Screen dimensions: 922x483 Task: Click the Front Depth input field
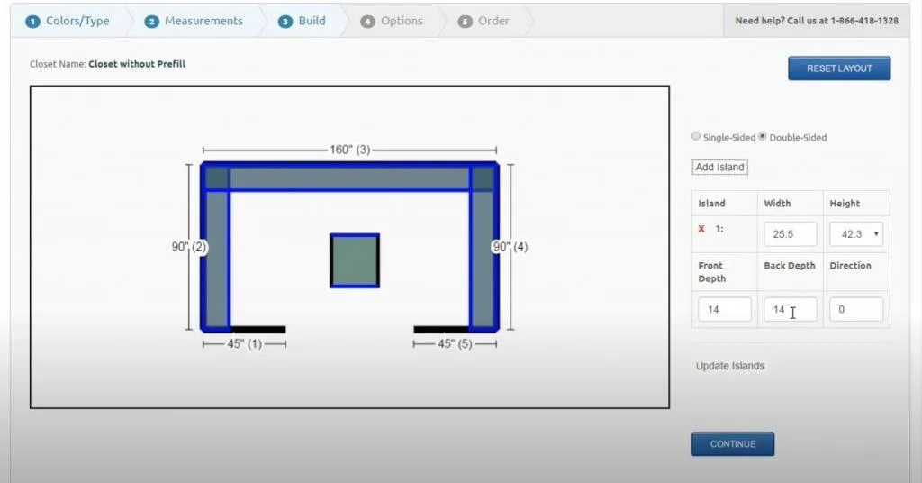(x=724, y=310)
